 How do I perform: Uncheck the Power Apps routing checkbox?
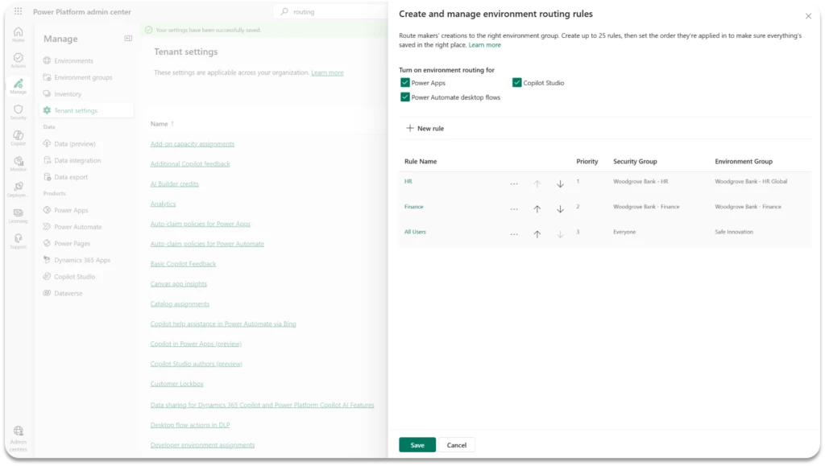pos(405,83)
